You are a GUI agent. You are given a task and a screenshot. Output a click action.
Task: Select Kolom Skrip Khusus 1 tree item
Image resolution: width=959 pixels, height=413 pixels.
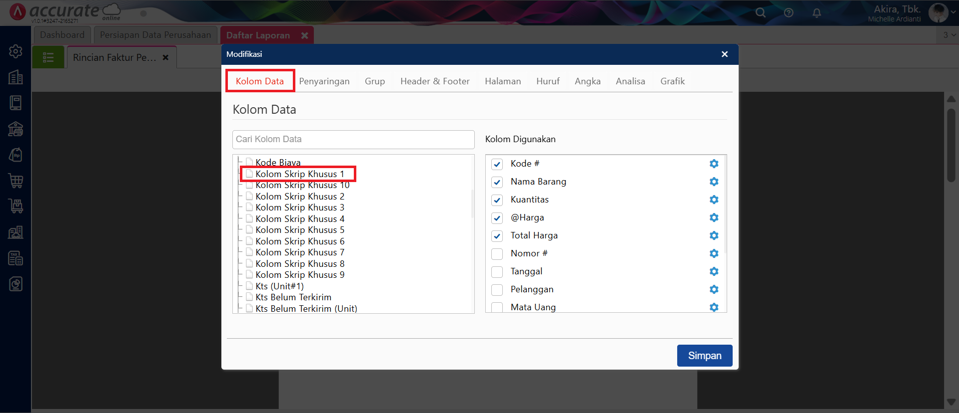(299, 174)
